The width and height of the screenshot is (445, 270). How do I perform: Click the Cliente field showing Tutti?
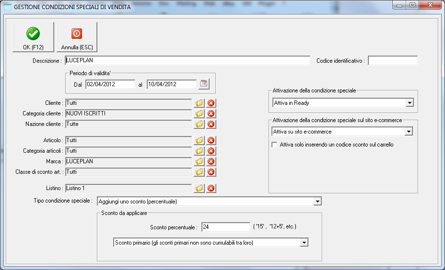click(129, 103)
